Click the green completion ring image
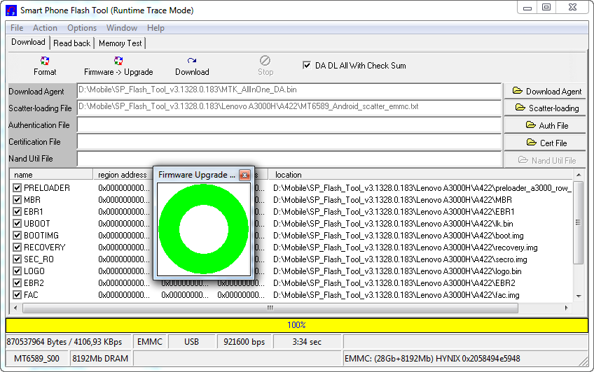The width and height of the screenshot is (594, 372). (x=204, y=229)
